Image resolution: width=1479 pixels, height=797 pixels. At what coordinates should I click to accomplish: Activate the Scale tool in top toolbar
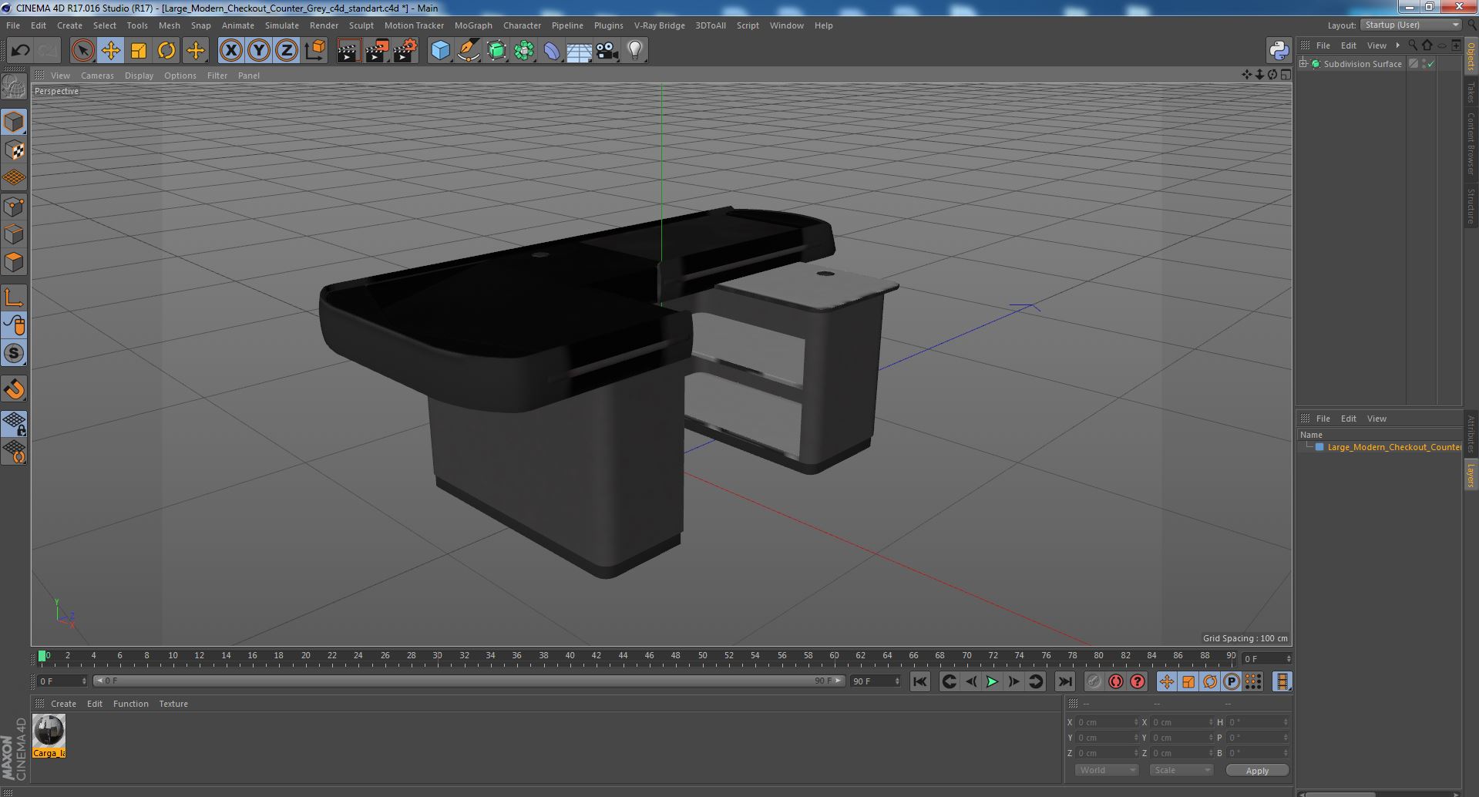(139, 51)
